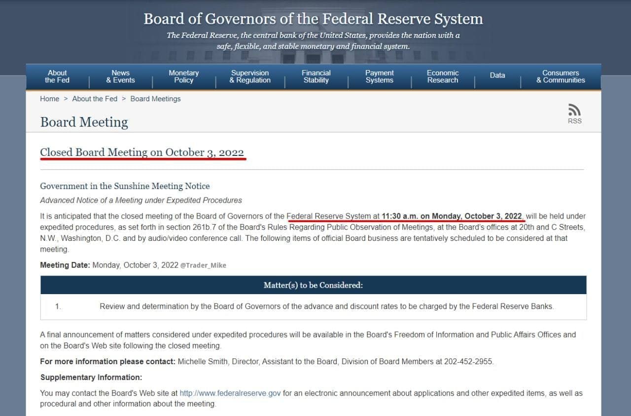Open the Supervision & Regulation menu
The image size is (631, 416).
pyautogui.click(x=250, y=76)
